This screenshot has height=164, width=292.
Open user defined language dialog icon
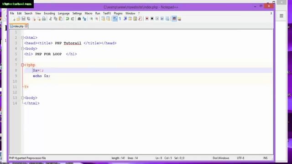130,19
